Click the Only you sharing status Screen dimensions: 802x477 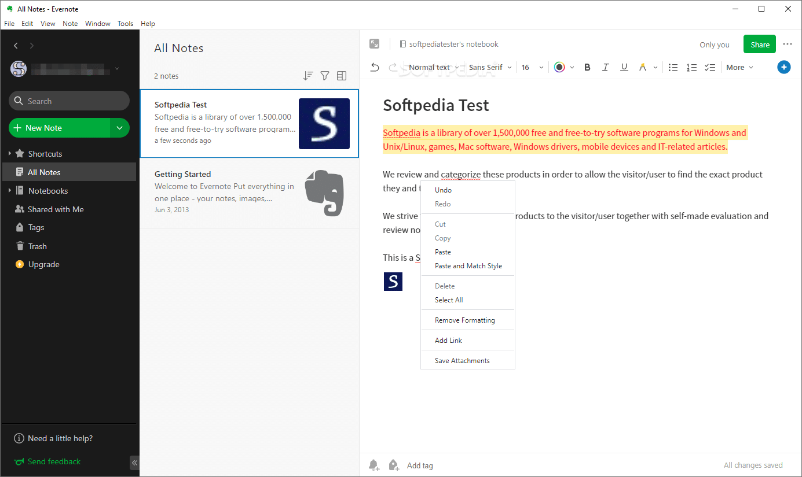715,45
